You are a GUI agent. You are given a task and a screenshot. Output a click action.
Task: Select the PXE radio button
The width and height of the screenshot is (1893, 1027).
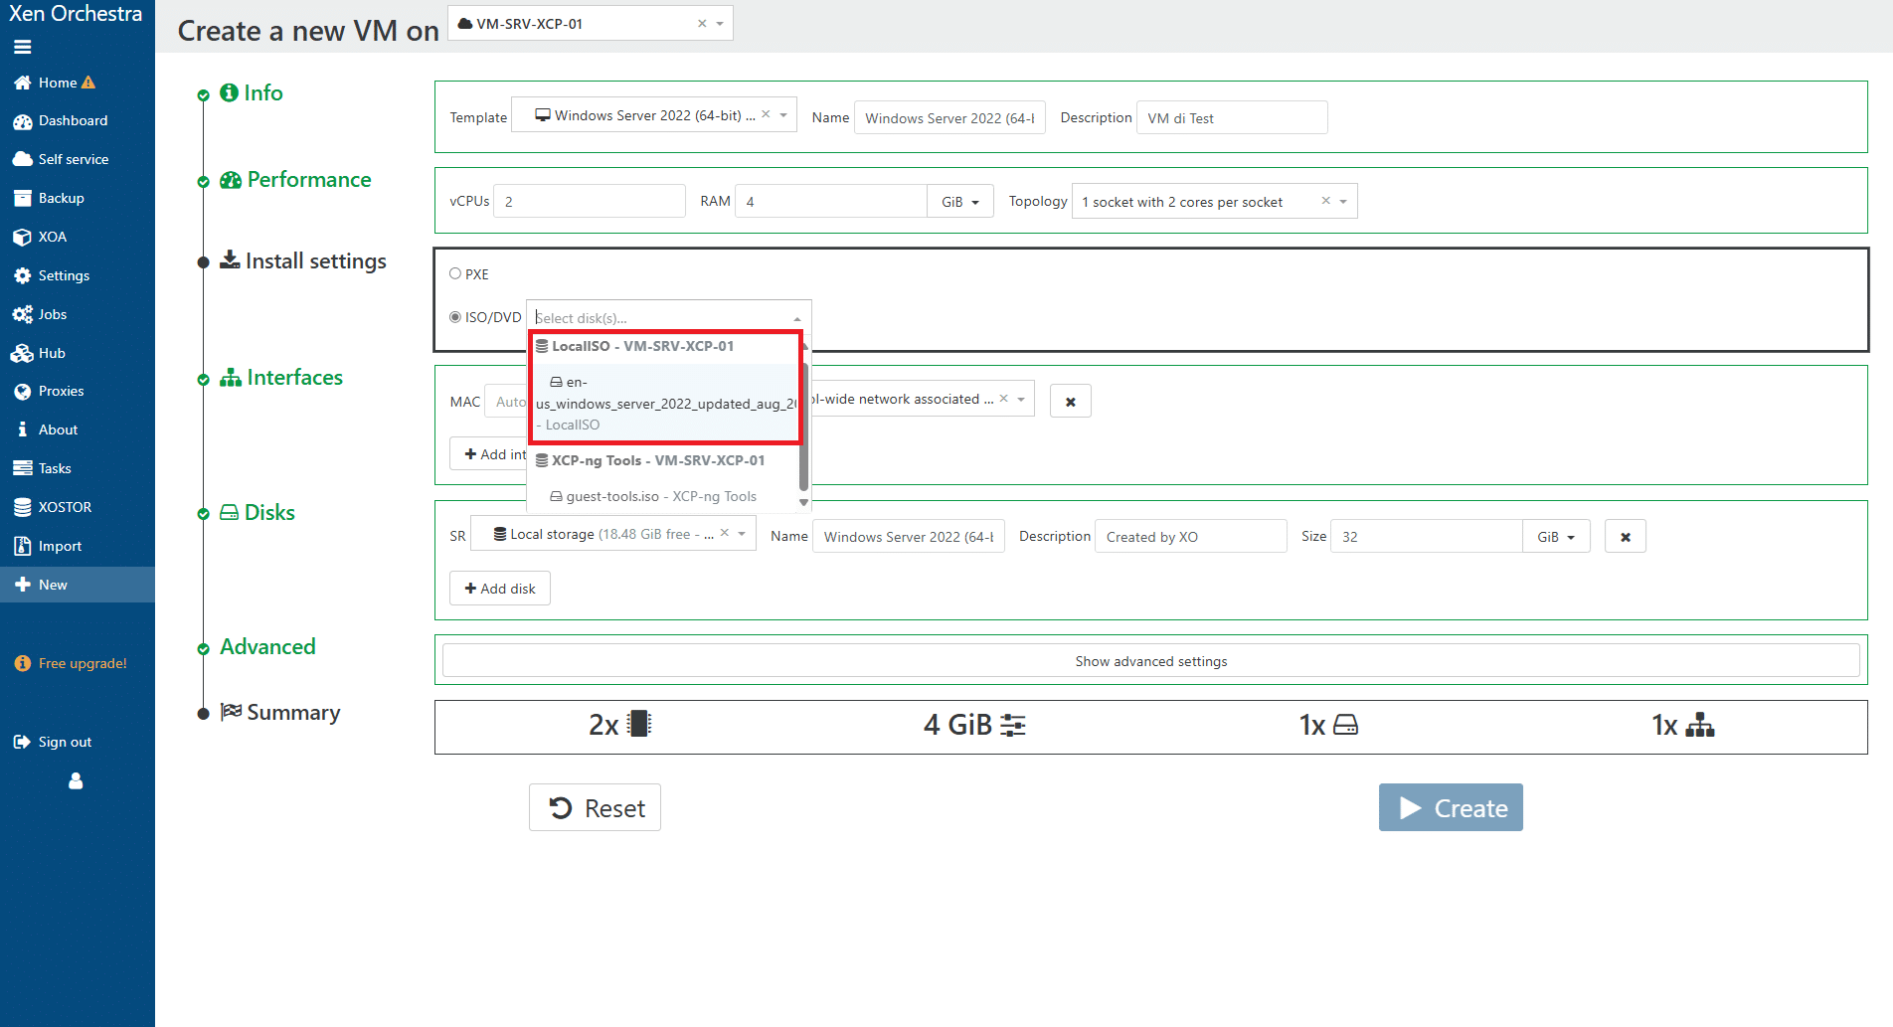click(455, 273)
